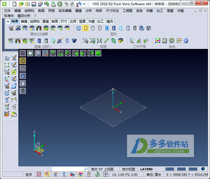The image size is (210, 179).
Task: Toggle the highlighted wireframe shape mode in ribbon
Action: (86, 28)
